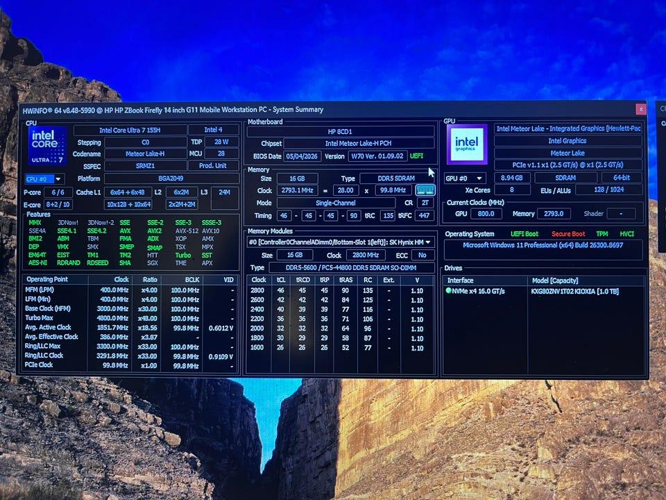Select the 1600 clock row in timings table
The height and width of the screenshot is (500, 666).
341,347
